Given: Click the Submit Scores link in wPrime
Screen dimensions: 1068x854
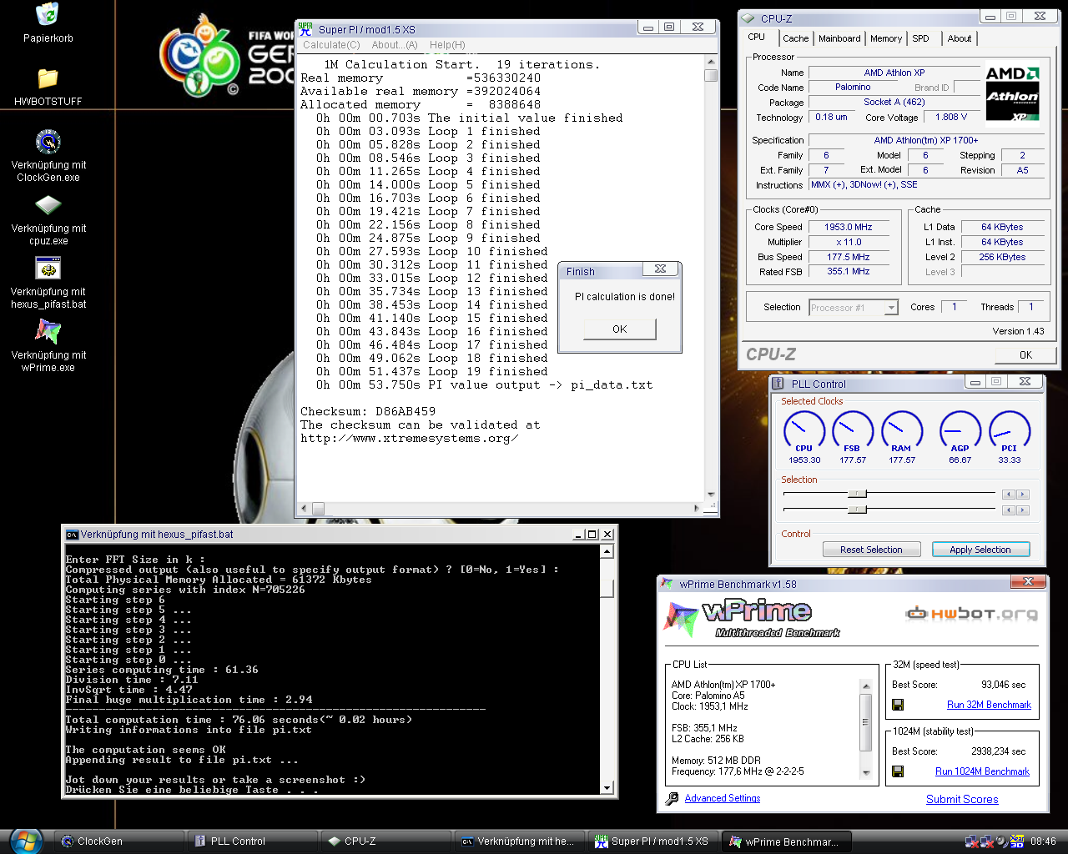Looking at the screenshot, I should click(x=962, y=799).
